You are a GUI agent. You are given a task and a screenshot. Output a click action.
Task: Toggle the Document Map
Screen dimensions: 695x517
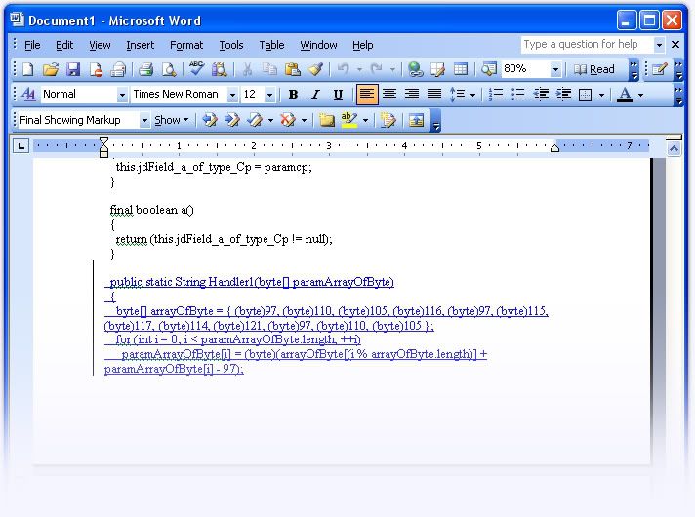488,69
